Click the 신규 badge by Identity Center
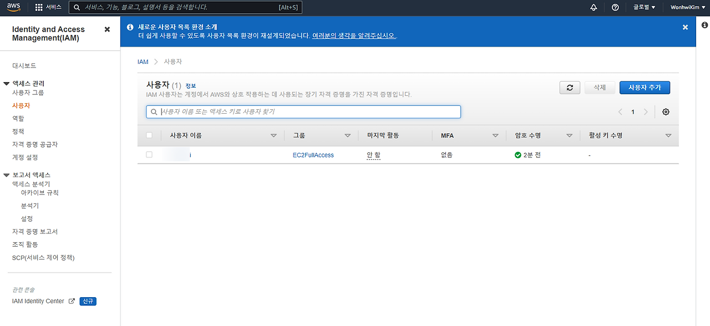The image size is (710, 326). click(88, 301)
